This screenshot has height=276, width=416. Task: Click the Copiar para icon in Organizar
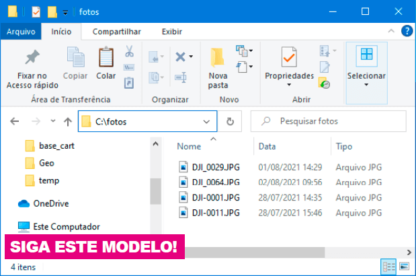[154, 77]
